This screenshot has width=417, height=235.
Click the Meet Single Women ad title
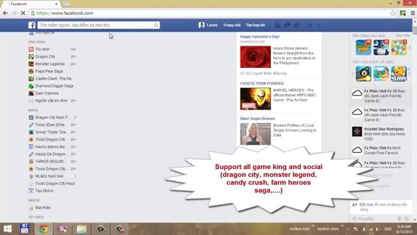click(257, 119)
